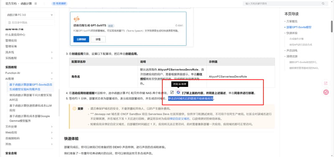
Task: Jump to 快速体验 in page guide
Action: tap(292, 33)
